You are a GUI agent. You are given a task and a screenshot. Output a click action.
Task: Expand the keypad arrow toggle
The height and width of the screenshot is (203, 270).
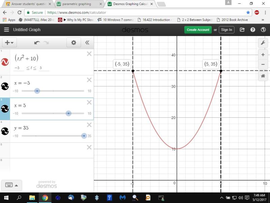[x=16, y=185]
